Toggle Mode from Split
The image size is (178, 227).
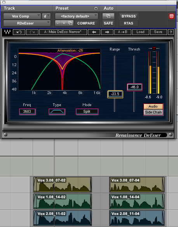tap(87, 112)
